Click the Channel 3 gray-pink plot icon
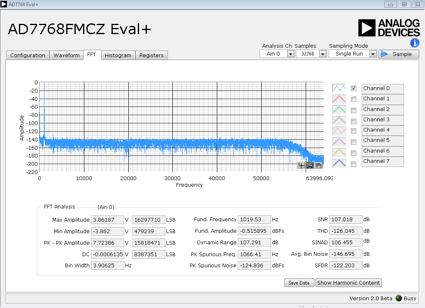 click(339, 120)
